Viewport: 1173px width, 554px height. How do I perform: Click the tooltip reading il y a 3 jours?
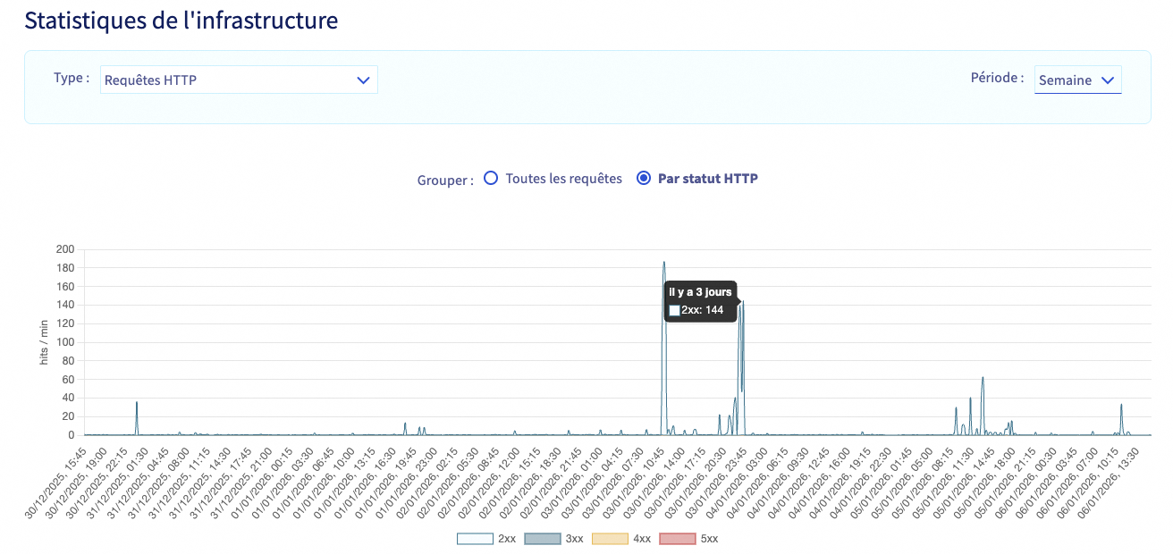(x=700, y=301)
